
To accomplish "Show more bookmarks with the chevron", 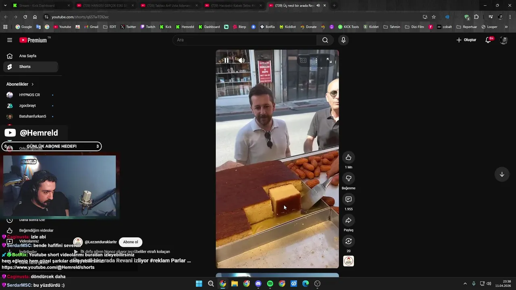I will (x=506, y=27).
